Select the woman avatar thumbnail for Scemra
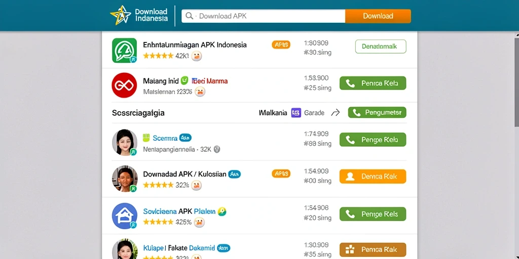 click(x=125, y=142)
